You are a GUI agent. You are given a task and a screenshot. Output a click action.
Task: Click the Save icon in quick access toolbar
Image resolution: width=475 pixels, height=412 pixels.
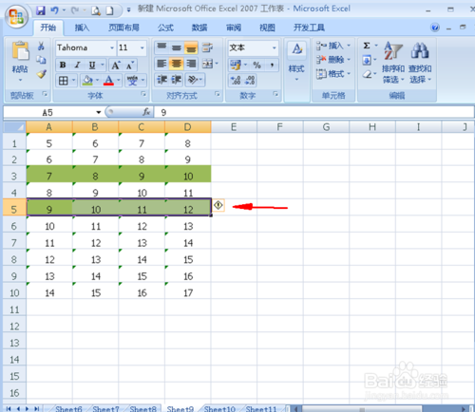coord(41,10)
